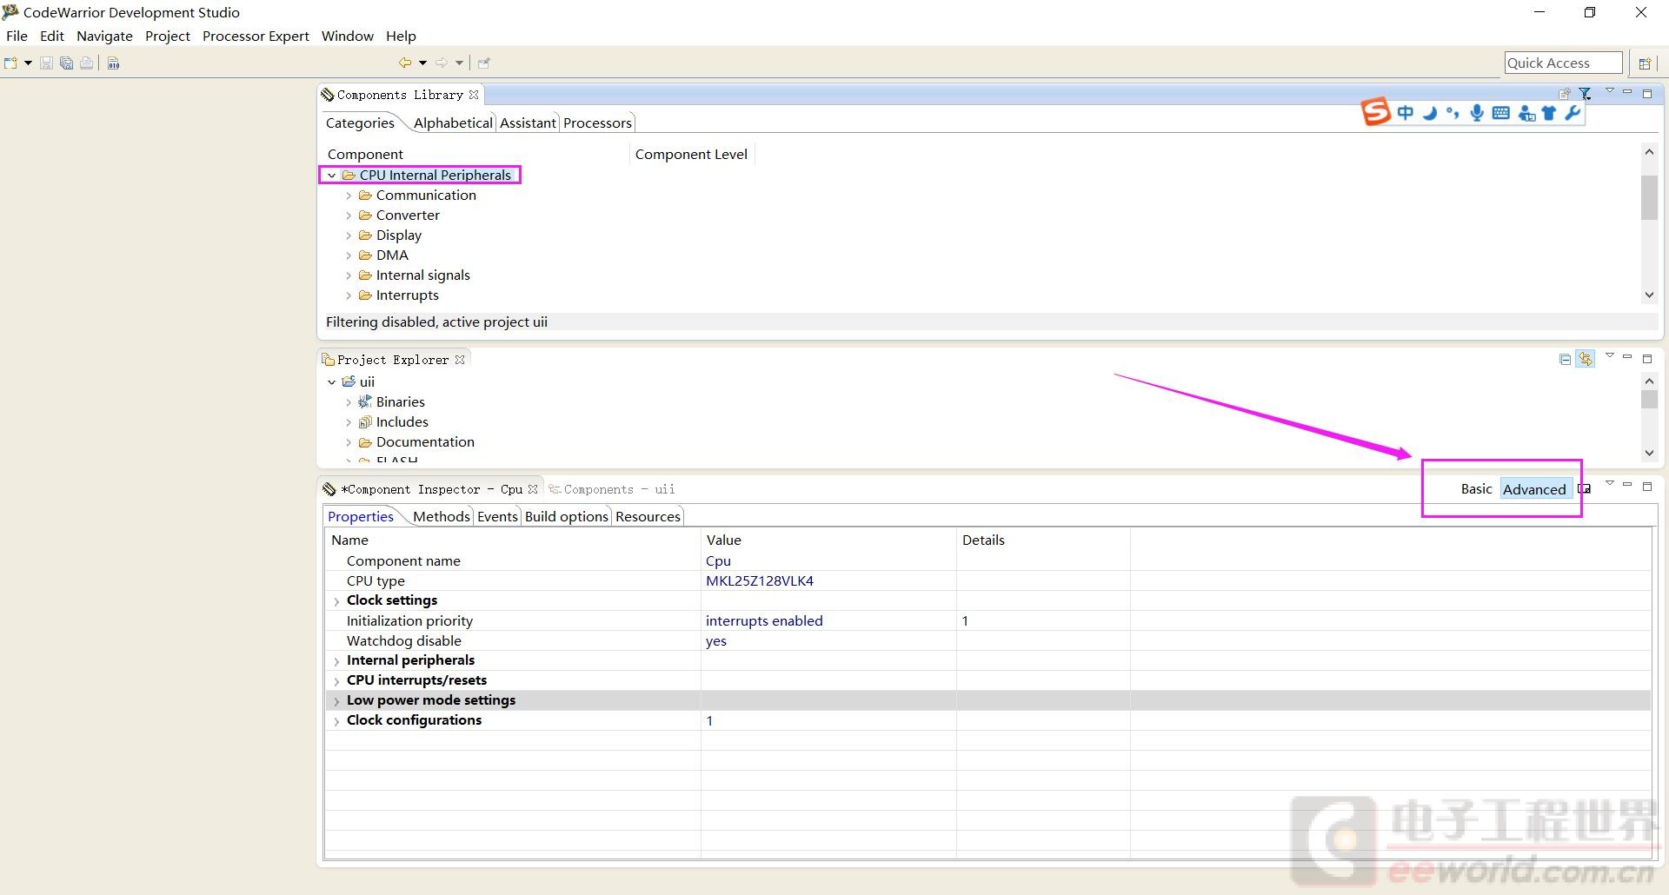The height and width of the screenshot is (895, 1669).
Task: Click the Save All toolbar icon
Action: [66, 63]
